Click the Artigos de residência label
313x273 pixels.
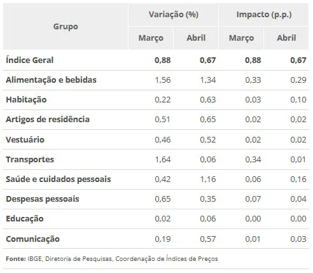(48, 120)
